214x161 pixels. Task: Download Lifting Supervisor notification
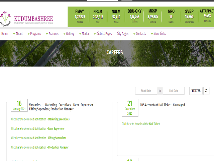click(39, 138)
